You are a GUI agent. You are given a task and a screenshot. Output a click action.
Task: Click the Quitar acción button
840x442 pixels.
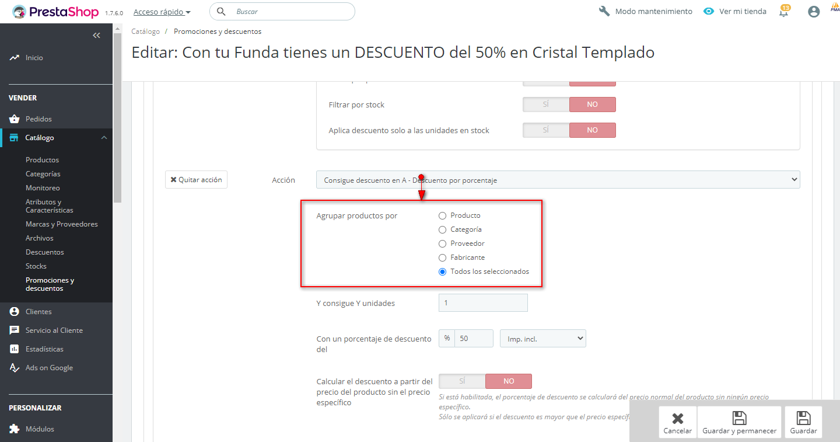tap(196, 180)
